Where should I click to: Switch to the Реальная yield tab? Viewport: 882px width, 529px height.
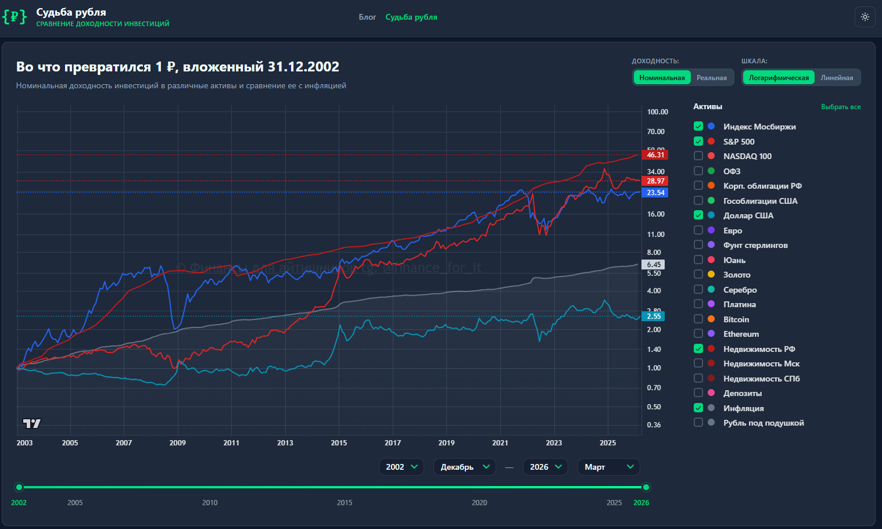[x=711, y=78]
